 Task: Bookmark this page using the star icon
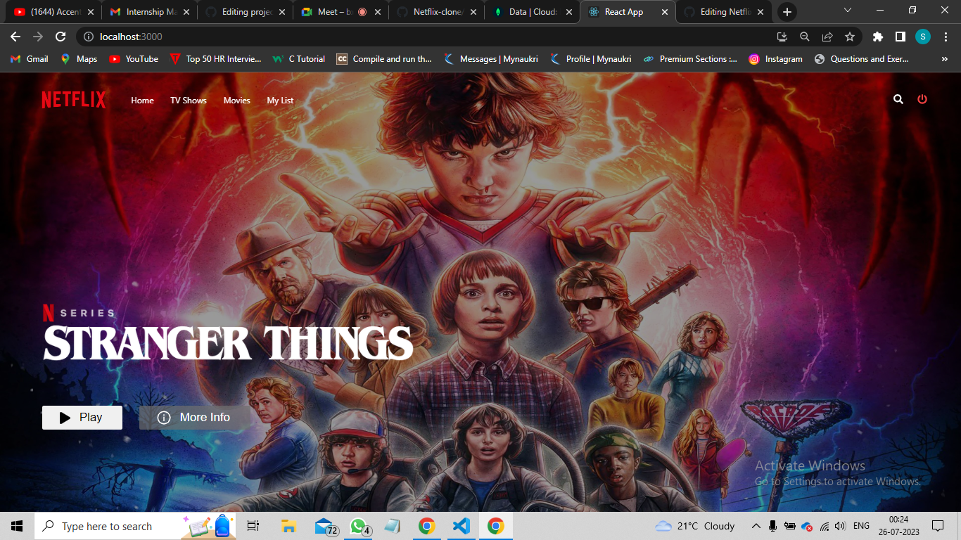pos(850,36)
